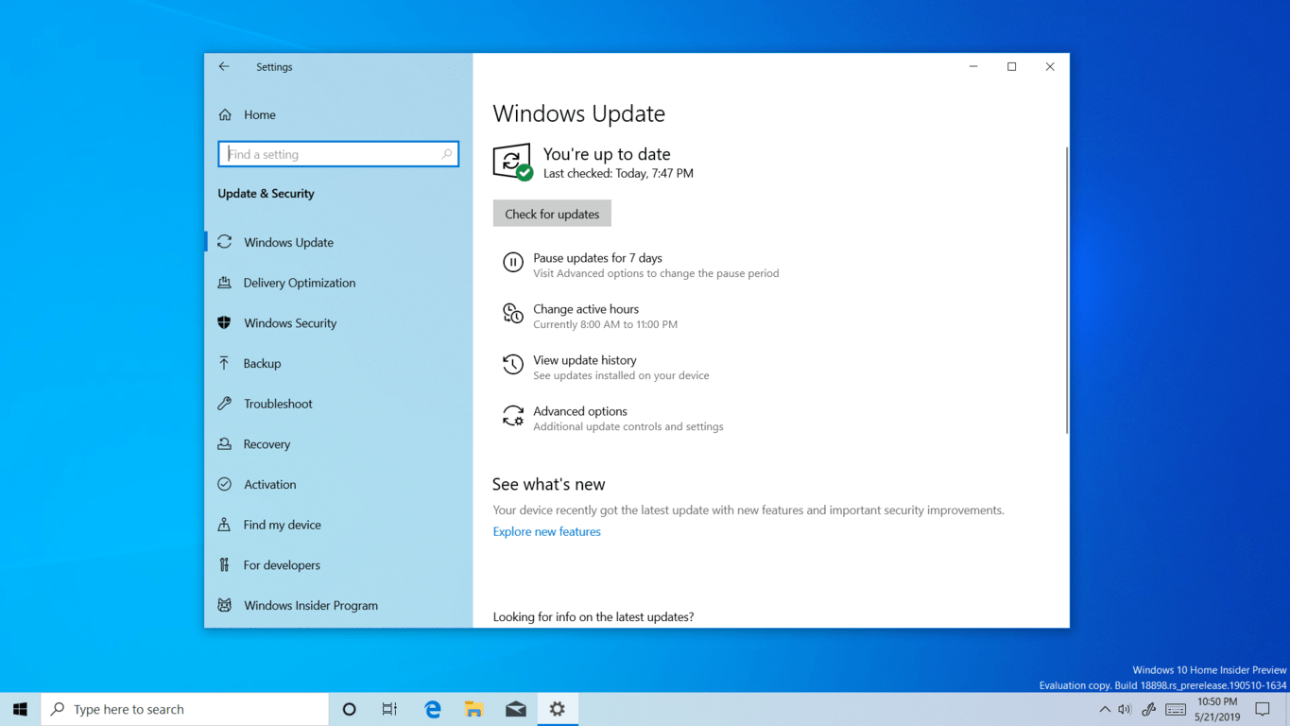
Task: Click the Windows Security shield icon
Action: (x=225, y=322)
